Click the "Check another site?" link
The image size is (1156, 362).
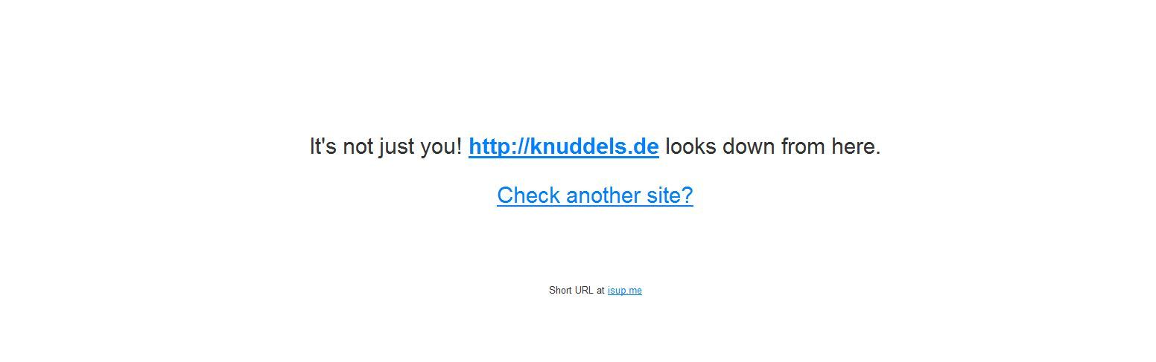coord(595,195)
